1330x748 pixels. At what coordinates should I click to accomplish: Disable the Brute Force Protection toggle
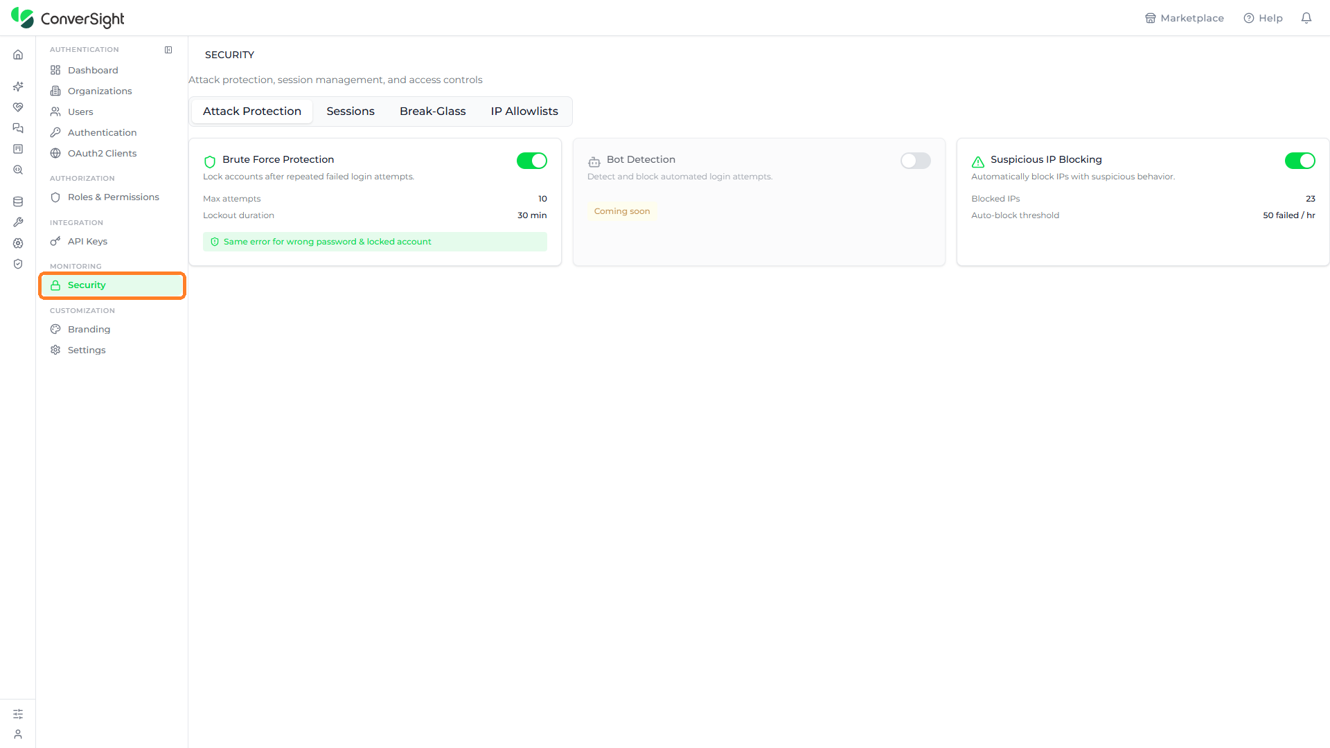(x=532, y=161)
